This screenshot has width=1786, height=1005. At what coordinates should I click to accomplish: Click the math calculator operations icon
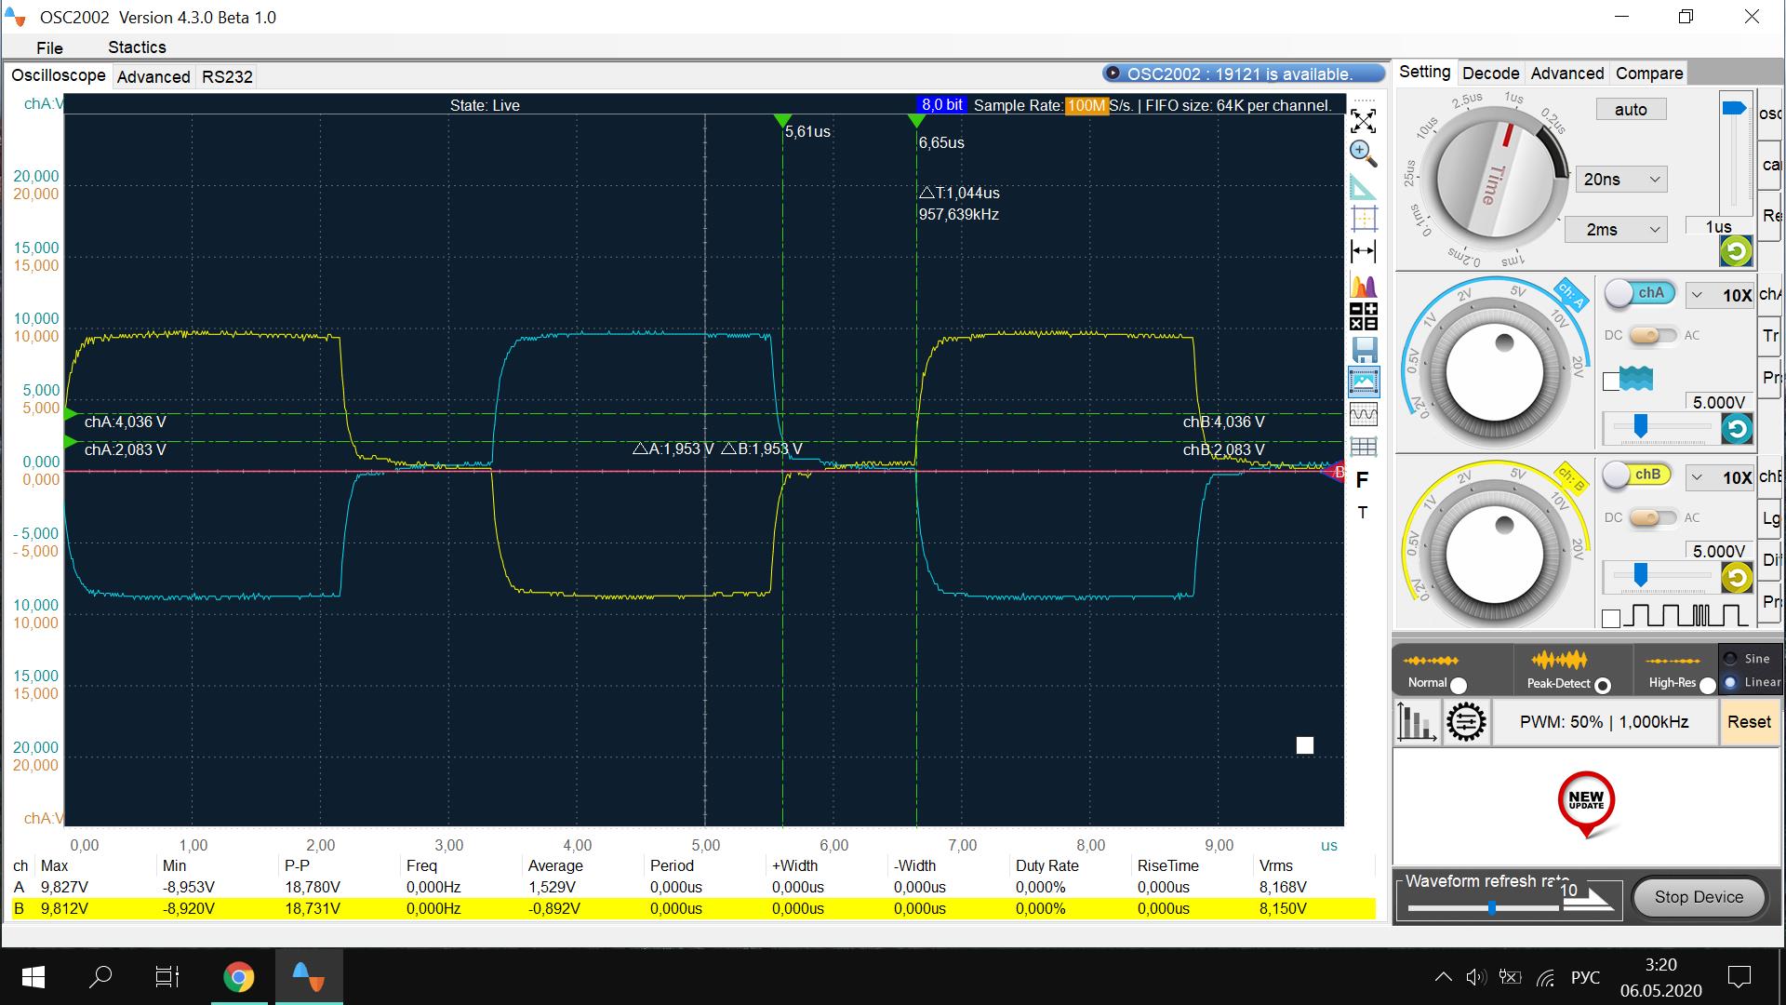(1363, 316)
